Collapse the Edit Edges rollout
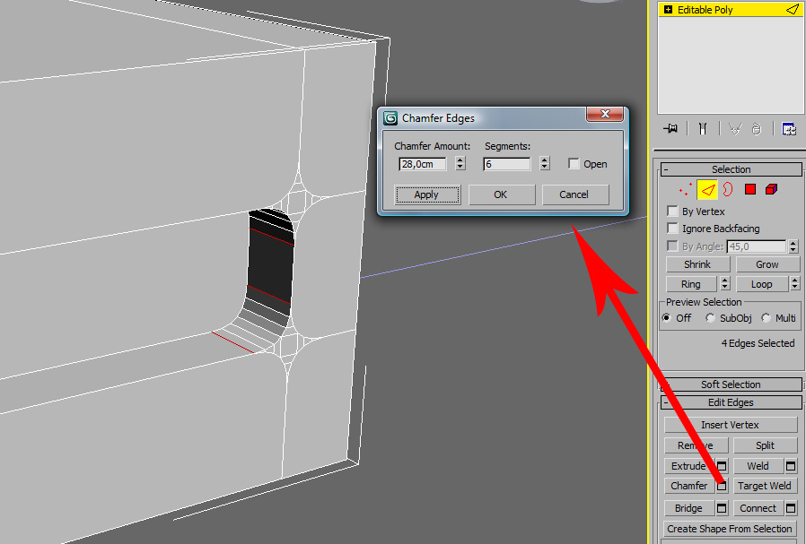 coord(731,402)
